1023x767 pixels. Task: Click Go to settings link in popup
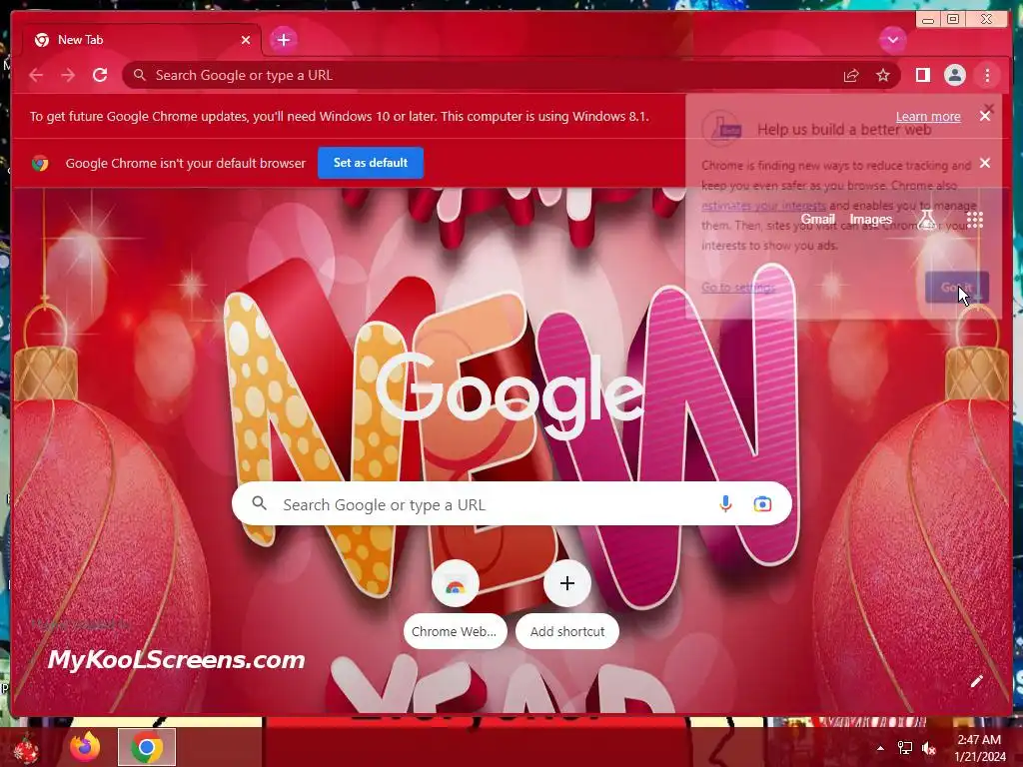click(x=738, y=288)
